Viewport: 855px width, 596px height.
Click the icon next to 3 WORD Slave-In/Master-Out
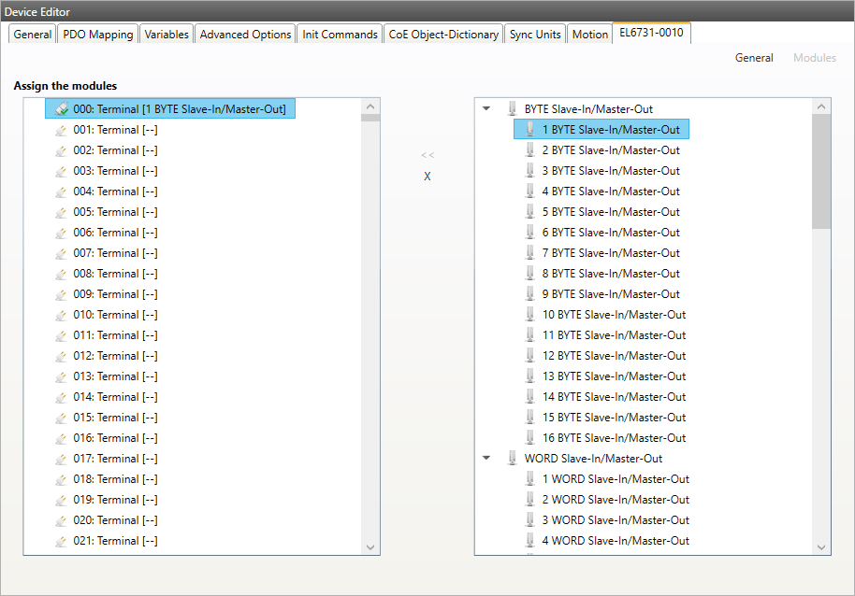click(530, 520)
